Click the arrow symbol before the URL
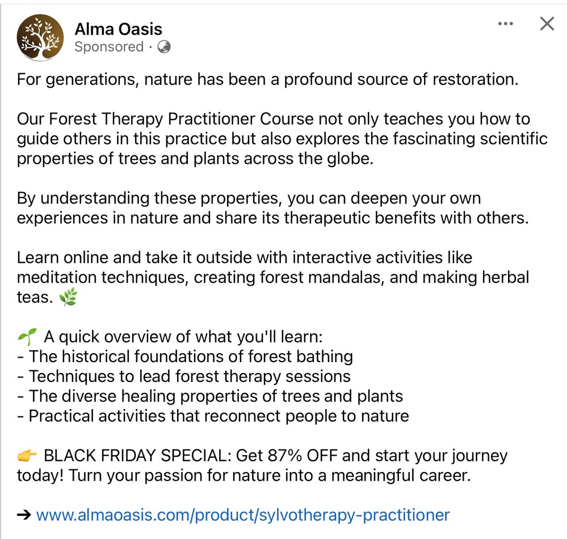Screen dimensions: 567x539 [24, 515]
